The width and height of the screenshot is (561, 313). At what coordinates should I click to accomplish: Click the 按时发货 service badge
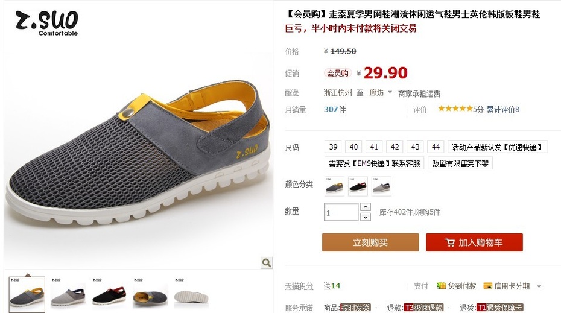[355, 308]
